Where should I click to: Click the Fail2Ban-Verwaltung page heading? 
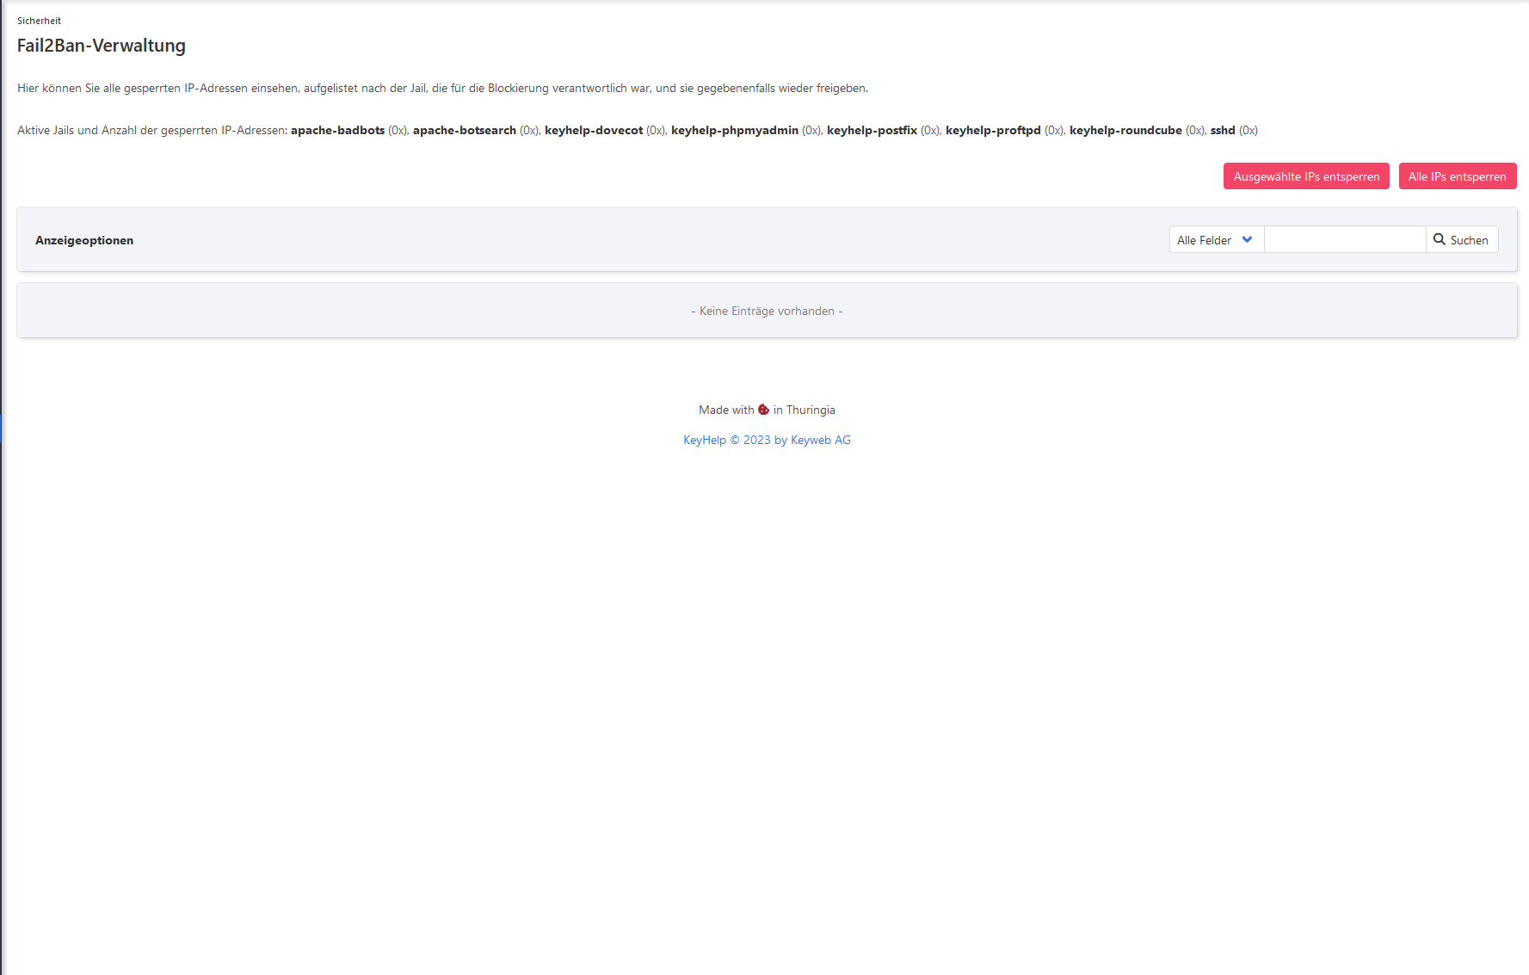pos(101,46)
